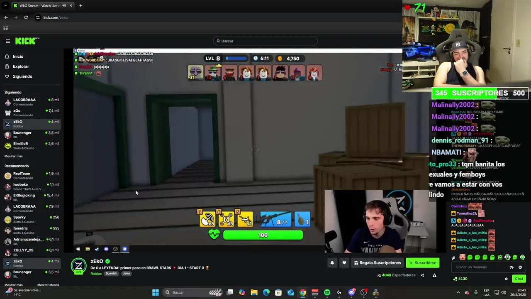
Task: Open emoji picker in chat input
Action: pyautogui.click(x=520, y=267)
